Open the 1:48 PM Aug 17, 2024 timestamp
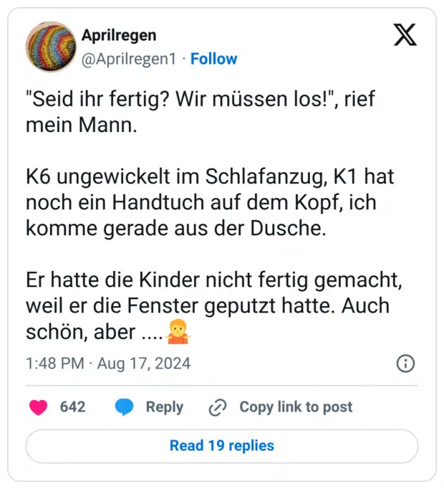The height and width of the screenshot is (489, 444). tap(108, 364)
